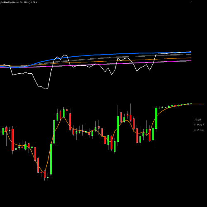
Task: Click the 10.25 price value
Action: 197,120
